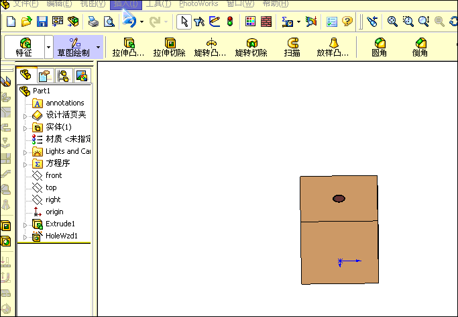The width and height of the screenshot is (458, 317).
Task: Print using the printer icon
Action: pos(93,21)
